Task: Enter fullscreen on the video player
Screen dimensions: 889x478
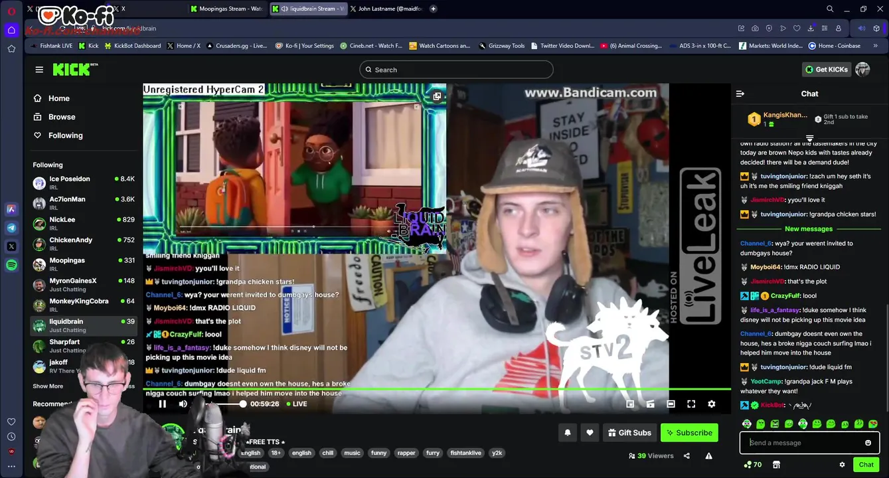Action: (x=691, y=404)
